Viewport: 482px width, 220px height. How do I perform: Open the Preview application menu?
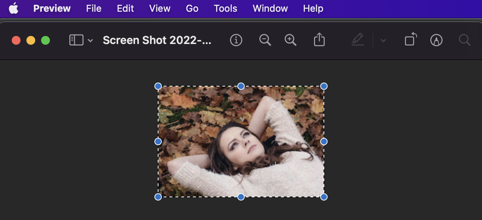click(x=52, y=8)
